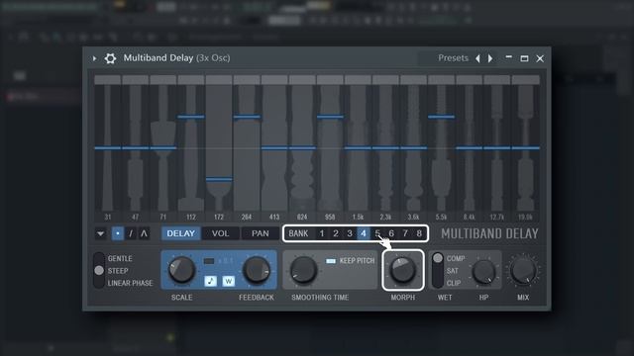Select bank 8
This screenshot has width=634, height=356.
(419, 233)
